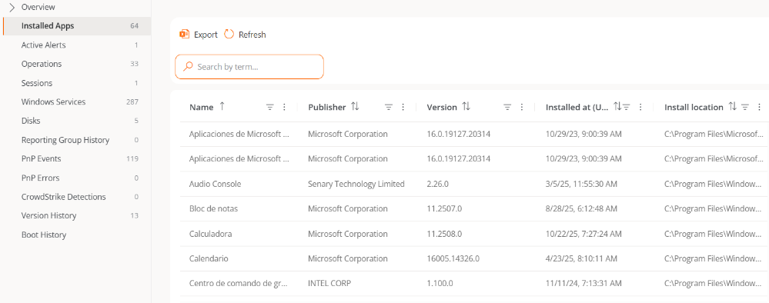The image size is (769, 303).
Task: Click the Publisher column header
Action: coord(326,107)
